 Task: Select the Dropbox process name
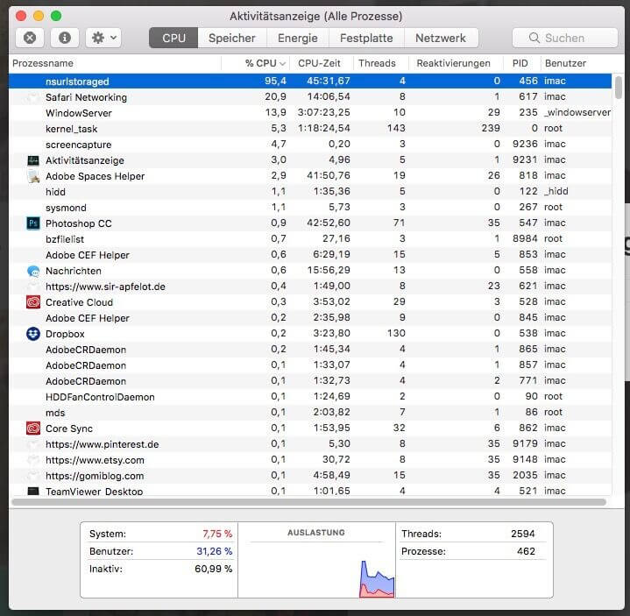point(65,334)
